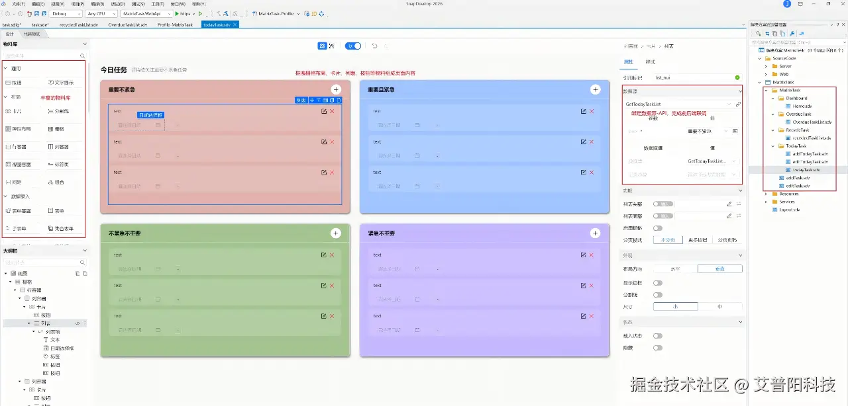
Task: Select 中 size option
Action: [x=720, y=306]
